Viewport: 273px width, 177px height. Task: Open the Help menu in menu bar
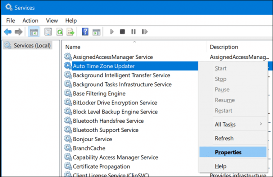coord(71,20)
